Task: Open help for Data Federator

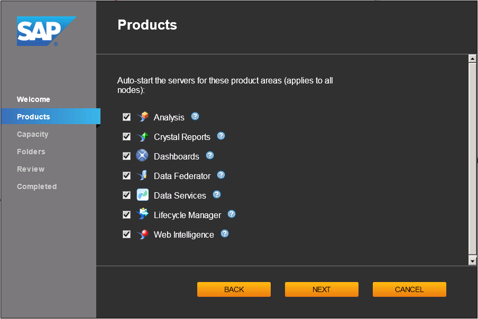Action: point(221,175)
